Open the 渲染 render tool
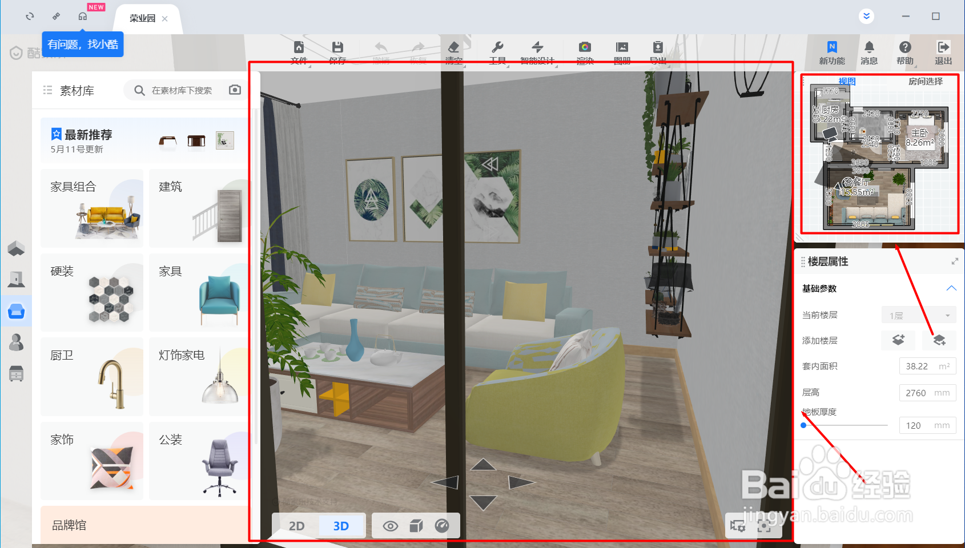Viewport: 965px width, 548px height. click(x=584, y=47)
